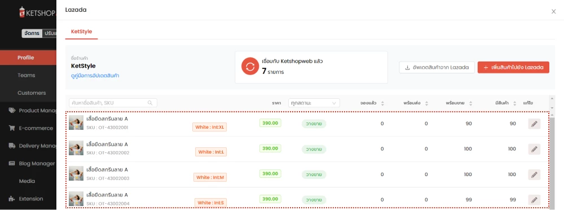Click the Blog Manager icon
This screenshot has height=210, width=564.
click(12, 164)
